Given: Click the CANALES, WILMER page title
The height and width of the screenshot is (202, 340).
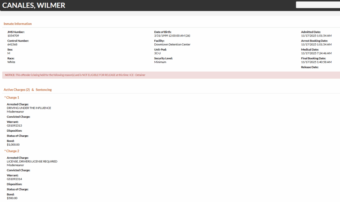Looking at the screenshot, I should (x=34, y=5).
